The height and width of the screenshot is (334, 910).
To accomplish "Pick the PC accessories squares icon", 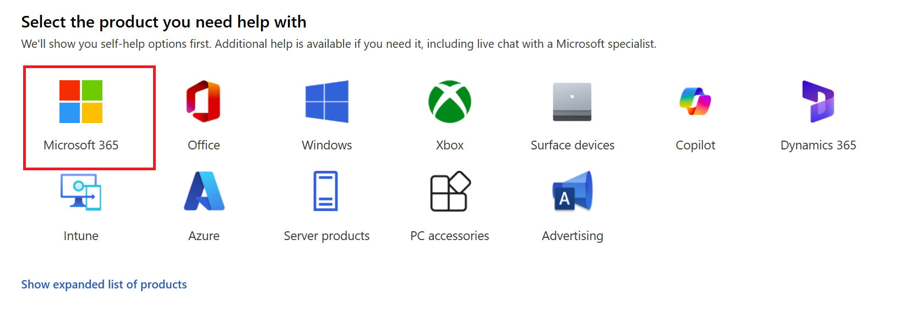I will pos(450,191).
